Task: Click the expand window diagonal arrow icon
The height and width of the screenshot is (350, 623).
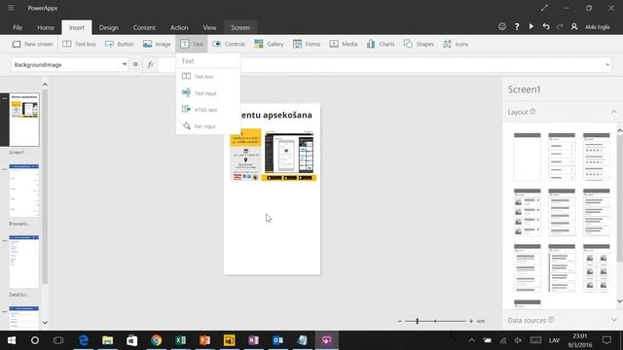Action: click(544, 8)
